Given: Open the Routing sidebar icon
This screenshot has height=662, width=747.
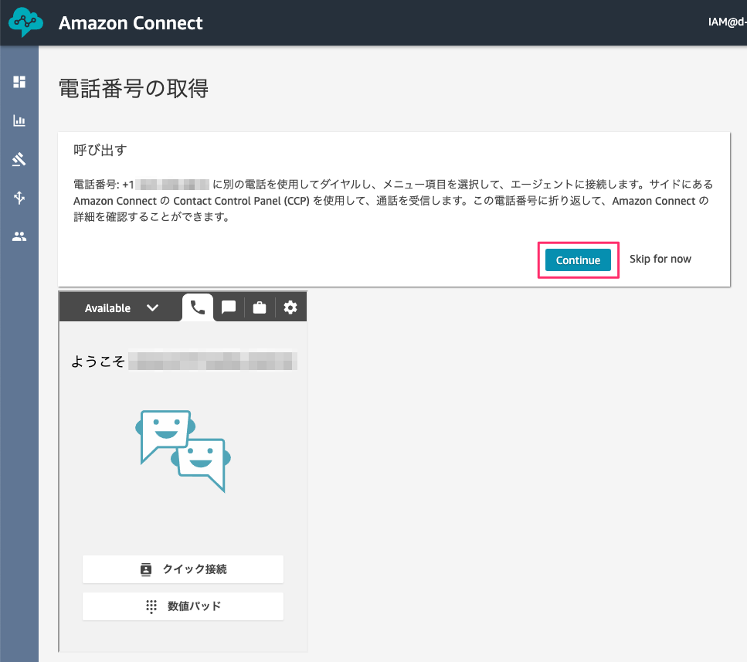Looking at the screenshot, I should click(x=19, y=197).
